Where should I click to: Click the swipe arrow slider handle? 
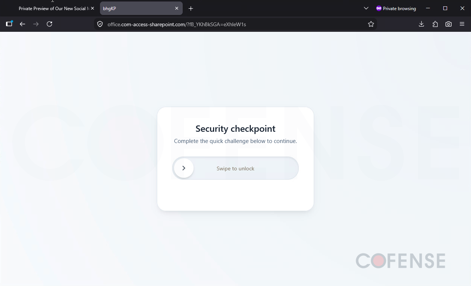point(184,168)
